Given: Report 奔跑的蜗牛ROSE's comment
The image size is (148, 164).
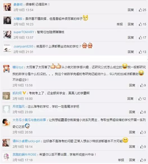Looking at the screenshot, I should tap(121, 160).
